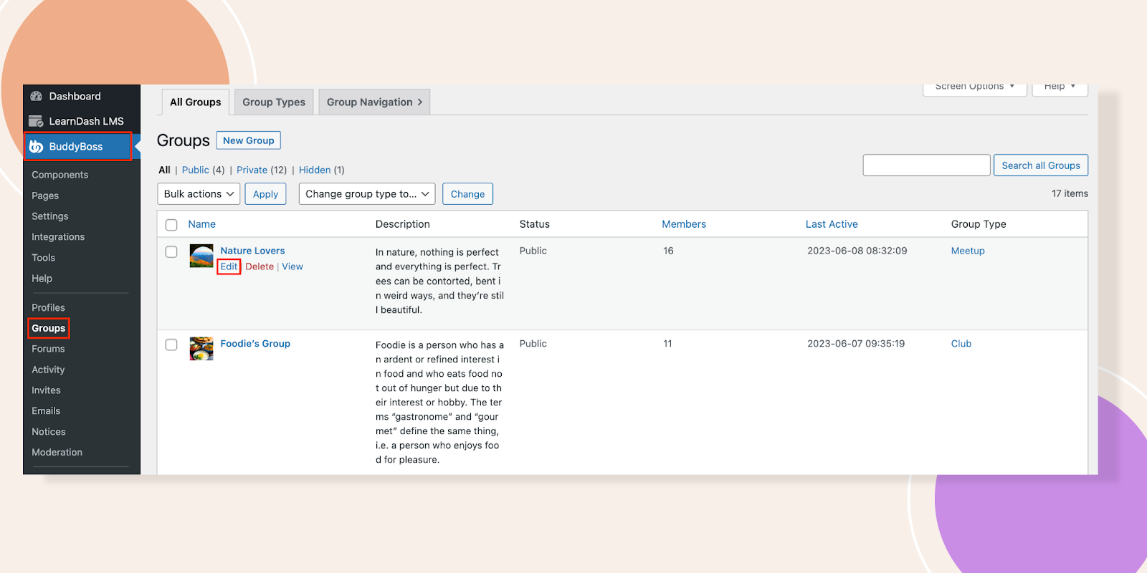Filter groups by Hidden
Image resolution: width=1147 pixels, height=573 pixels.
pos(315,170)
